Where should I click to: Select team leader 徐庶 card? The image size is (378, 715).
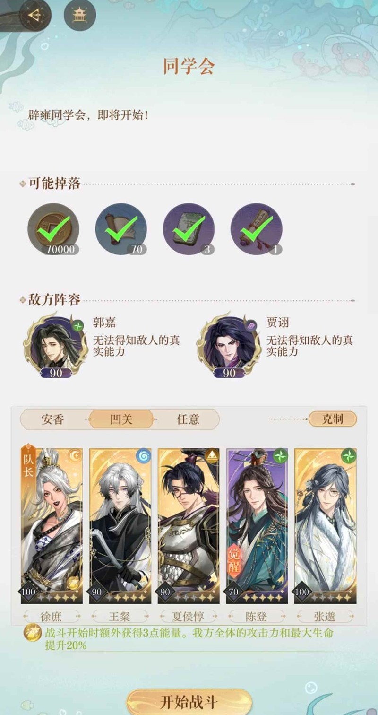pyautogui.click(x=52, y=525)
